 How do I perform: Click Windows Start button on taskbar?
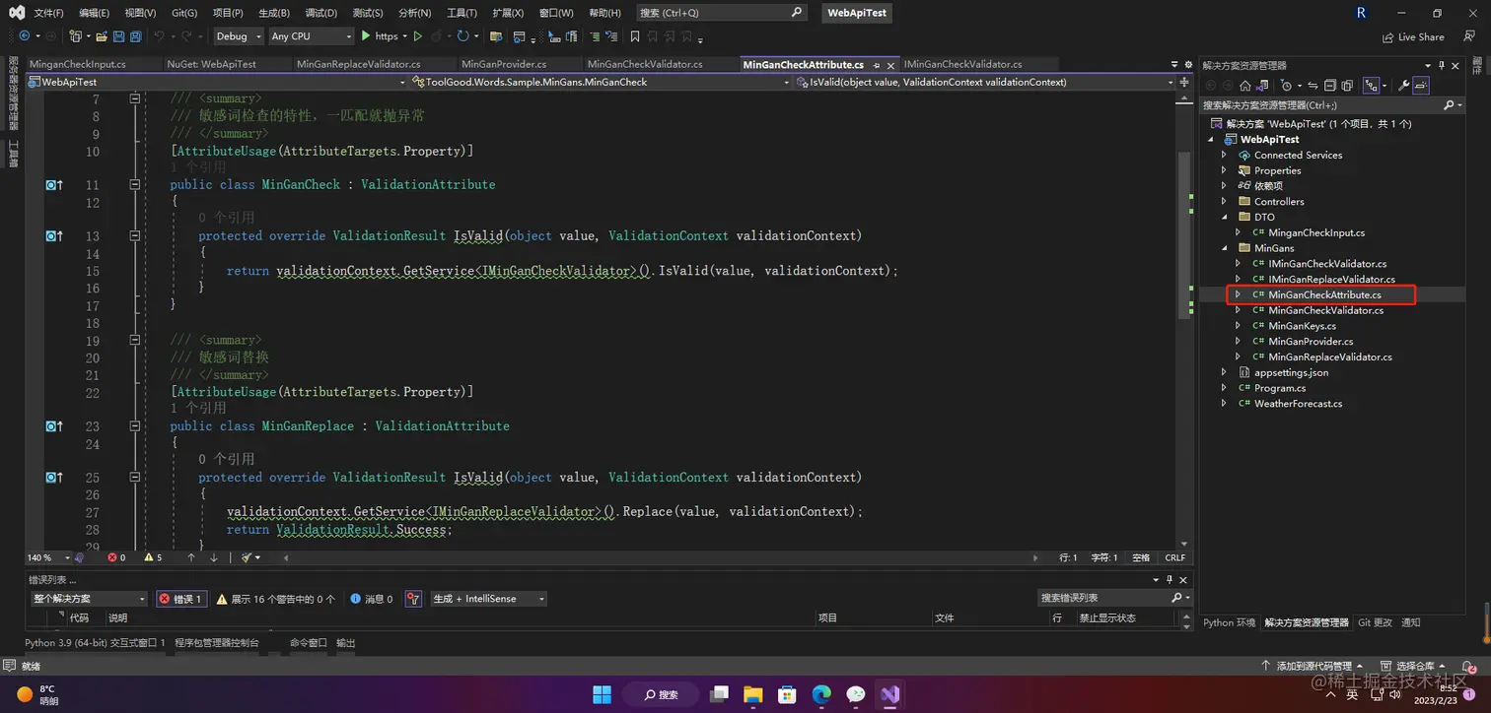pos(602,694)
